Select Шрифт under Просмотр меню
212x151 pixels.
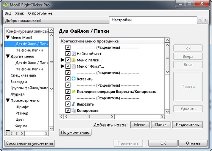click(22, 107)
